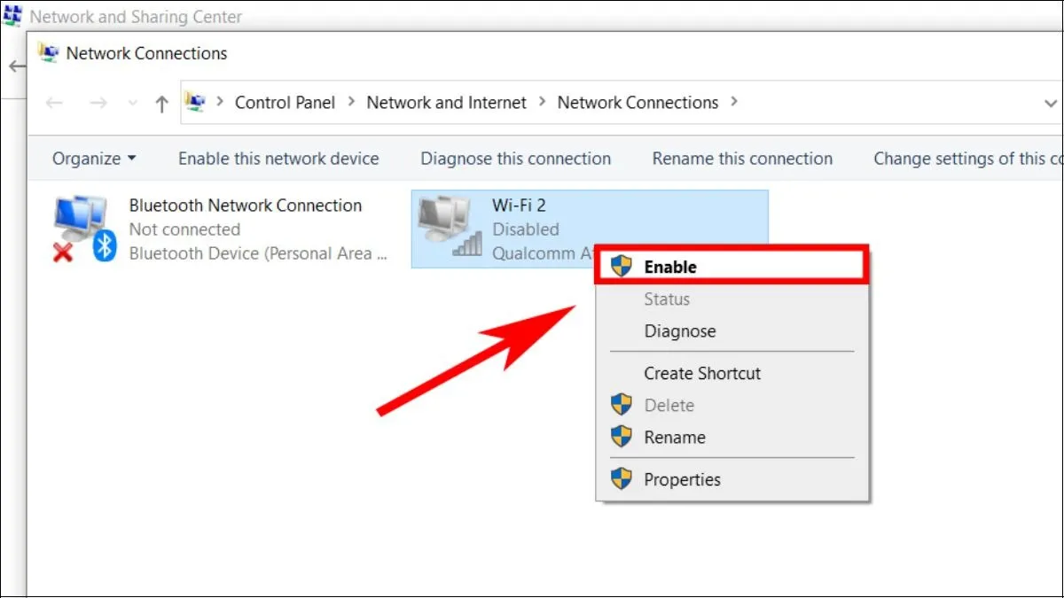Click Diagnose this connection in toolbar
This screenshot has height=598, width=1064.
[515, 159]
